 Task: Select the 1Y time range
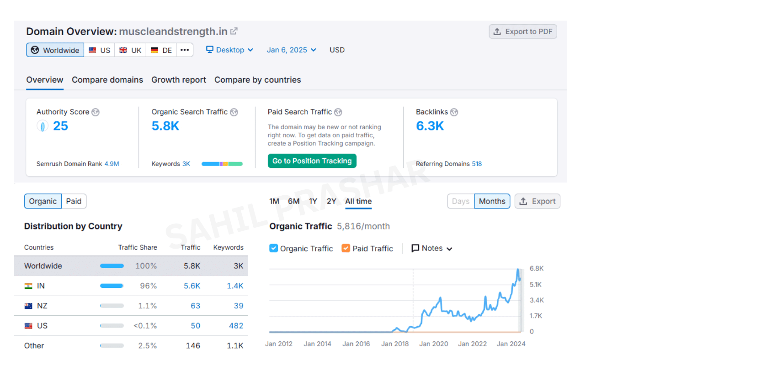click(313, 201)
